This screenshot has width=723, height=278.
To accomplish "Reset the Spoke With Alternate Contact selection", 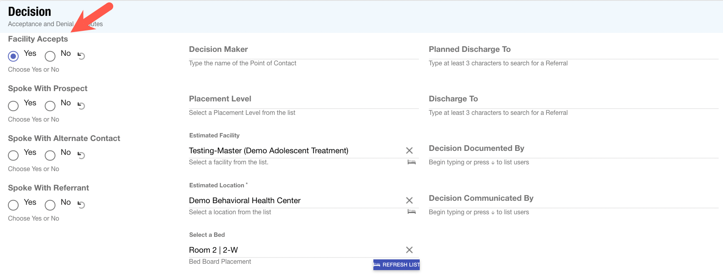I will pos(81,155).
